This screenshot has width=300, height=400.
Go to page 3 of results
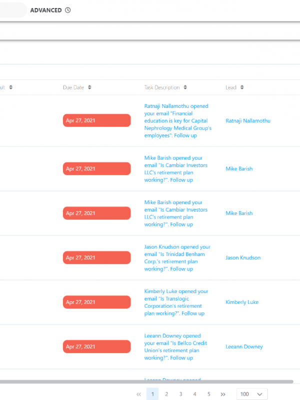tap(180, 394)
